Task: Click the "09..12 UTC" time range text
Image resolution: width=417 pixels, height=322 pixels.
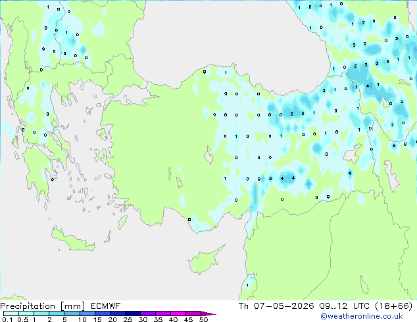Action: [x=345, y=306]
